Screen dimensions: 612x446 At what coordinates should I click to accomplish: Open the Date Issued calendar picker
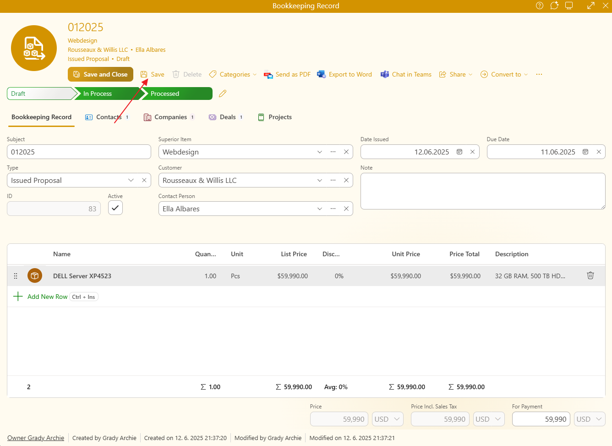459,152
